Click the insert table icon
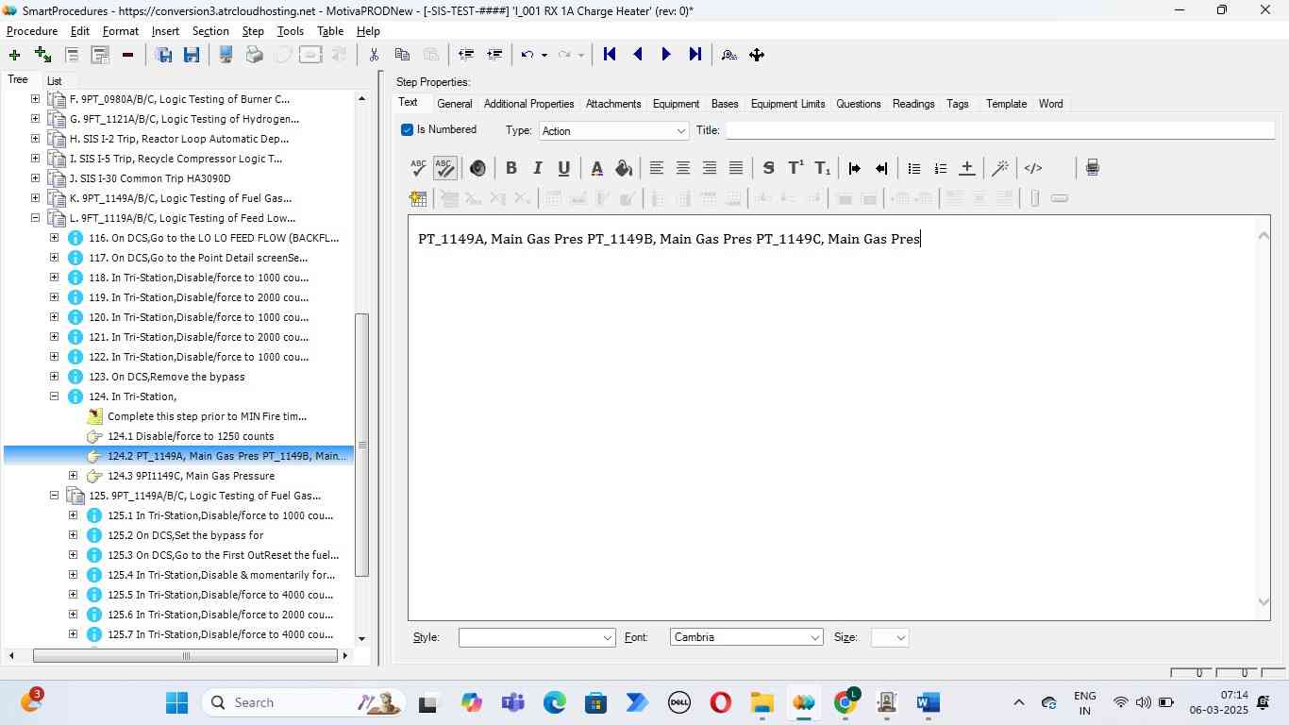The image size is (1289, 725). (x=418, y=198)
